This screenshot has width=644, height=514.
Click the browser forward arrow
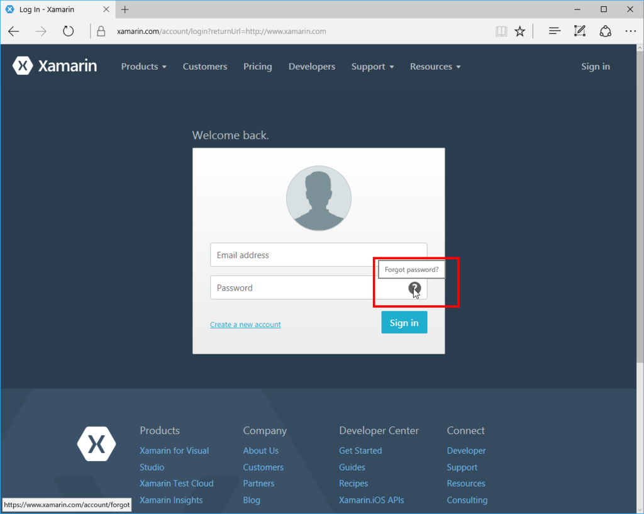(41, 31)
